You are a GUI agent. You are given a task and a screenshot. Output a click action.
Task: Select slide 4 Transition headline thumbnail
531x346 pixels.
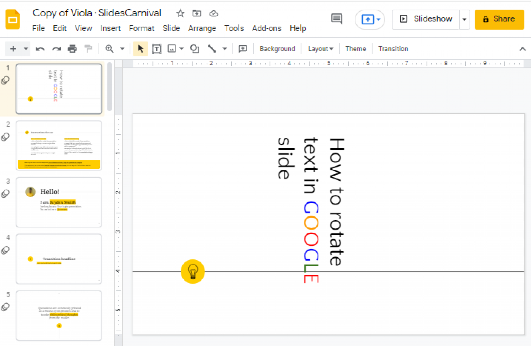click(59, 259)
